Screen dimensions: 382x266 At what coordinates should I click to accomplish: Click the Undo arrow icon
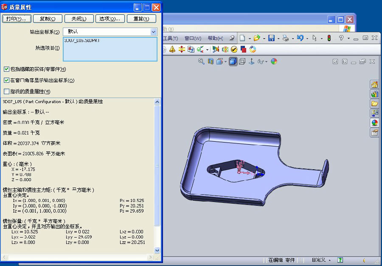[x=300, y=38]
